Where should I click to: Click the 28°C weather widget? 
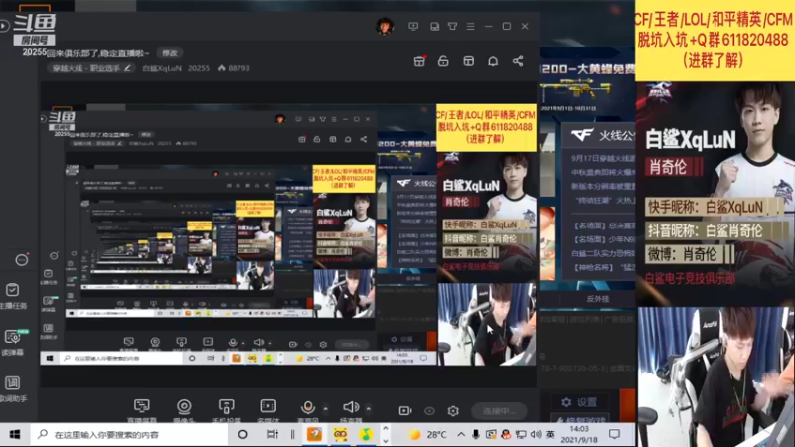coord(428,435)
